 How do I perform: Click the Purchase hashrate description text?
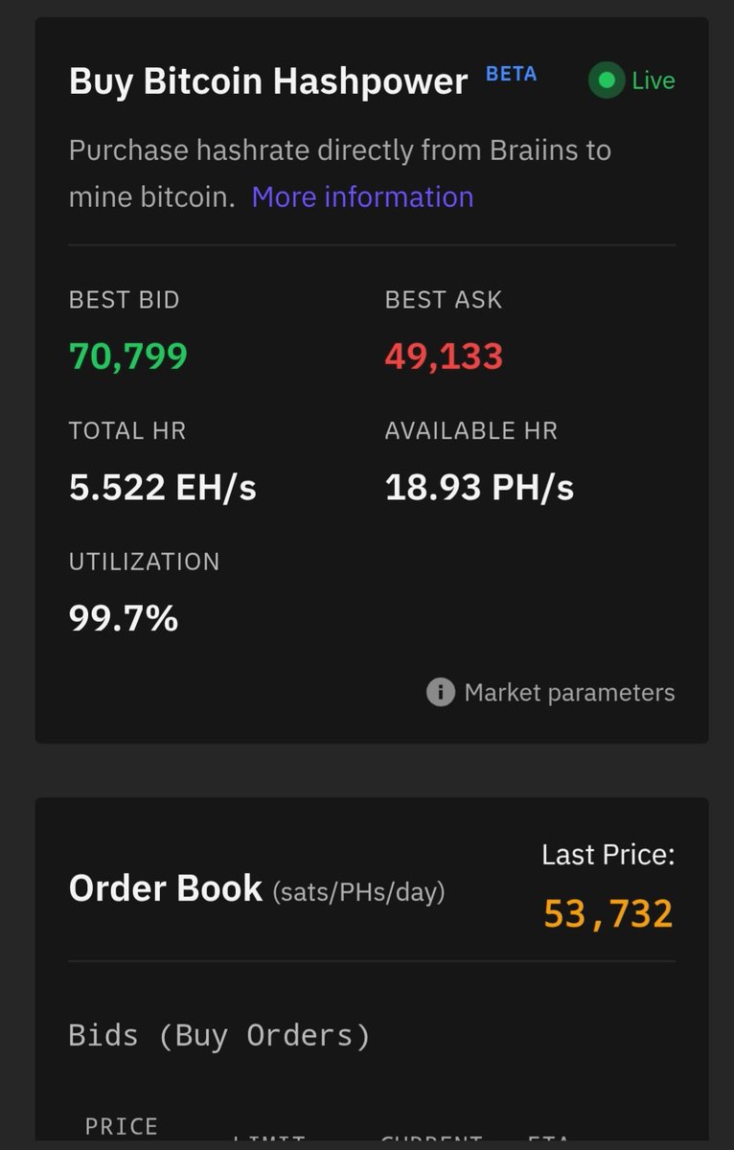click(x=340, y=173)
